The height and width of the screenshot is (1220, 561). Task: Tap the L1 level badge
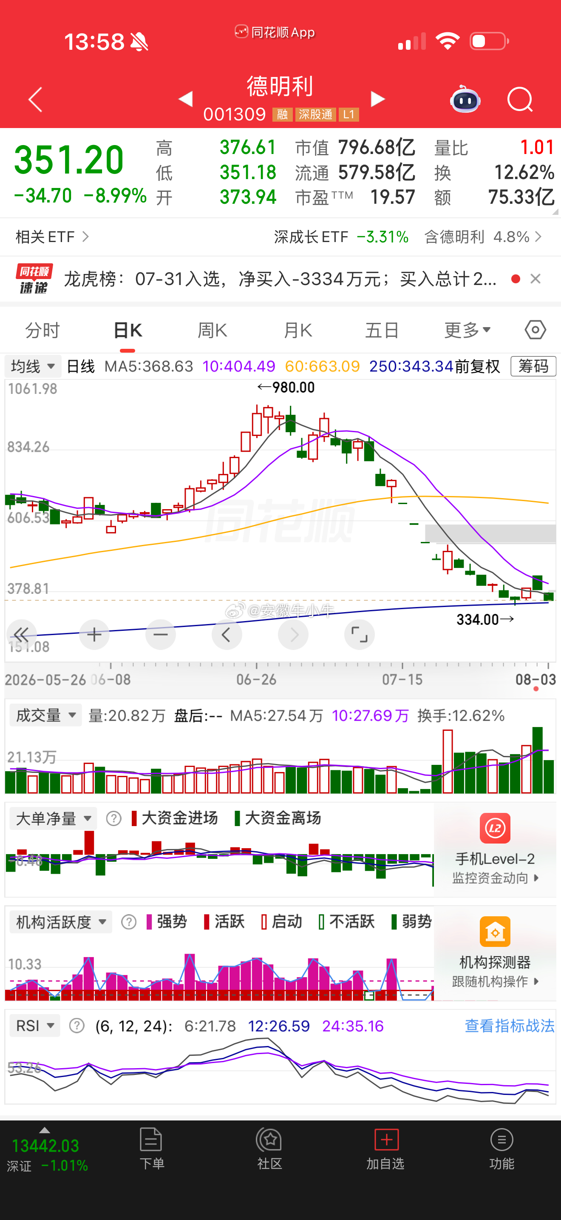(x=348, y=114)
